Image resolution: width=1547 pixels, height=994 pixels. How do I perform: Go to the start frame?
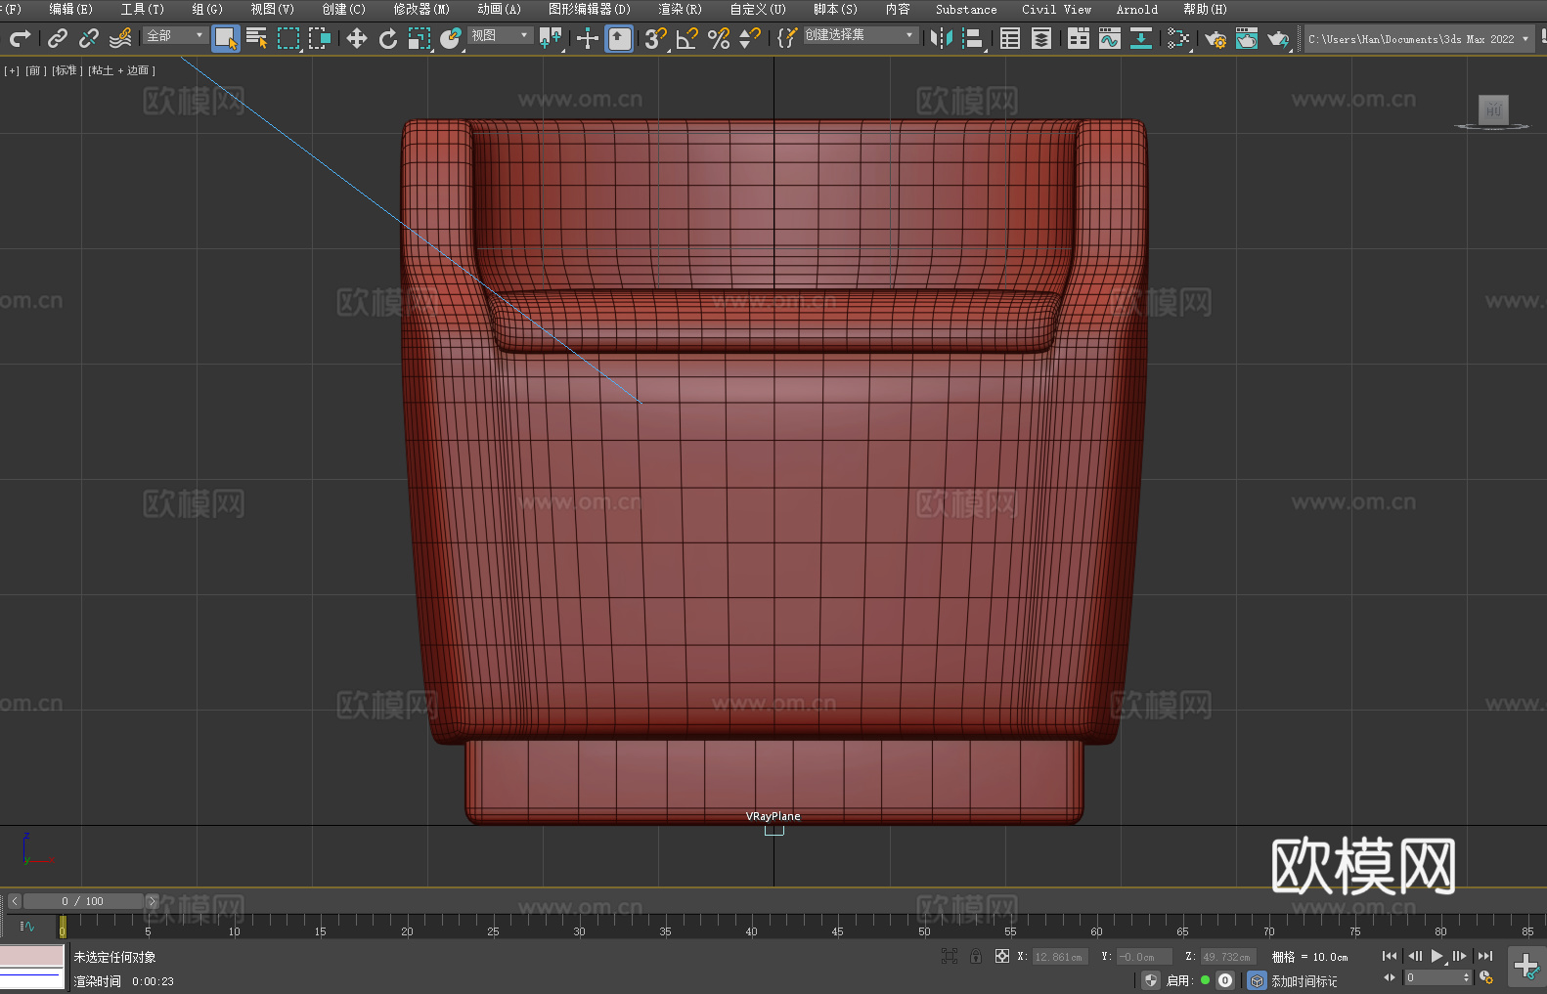[1390, 957]
